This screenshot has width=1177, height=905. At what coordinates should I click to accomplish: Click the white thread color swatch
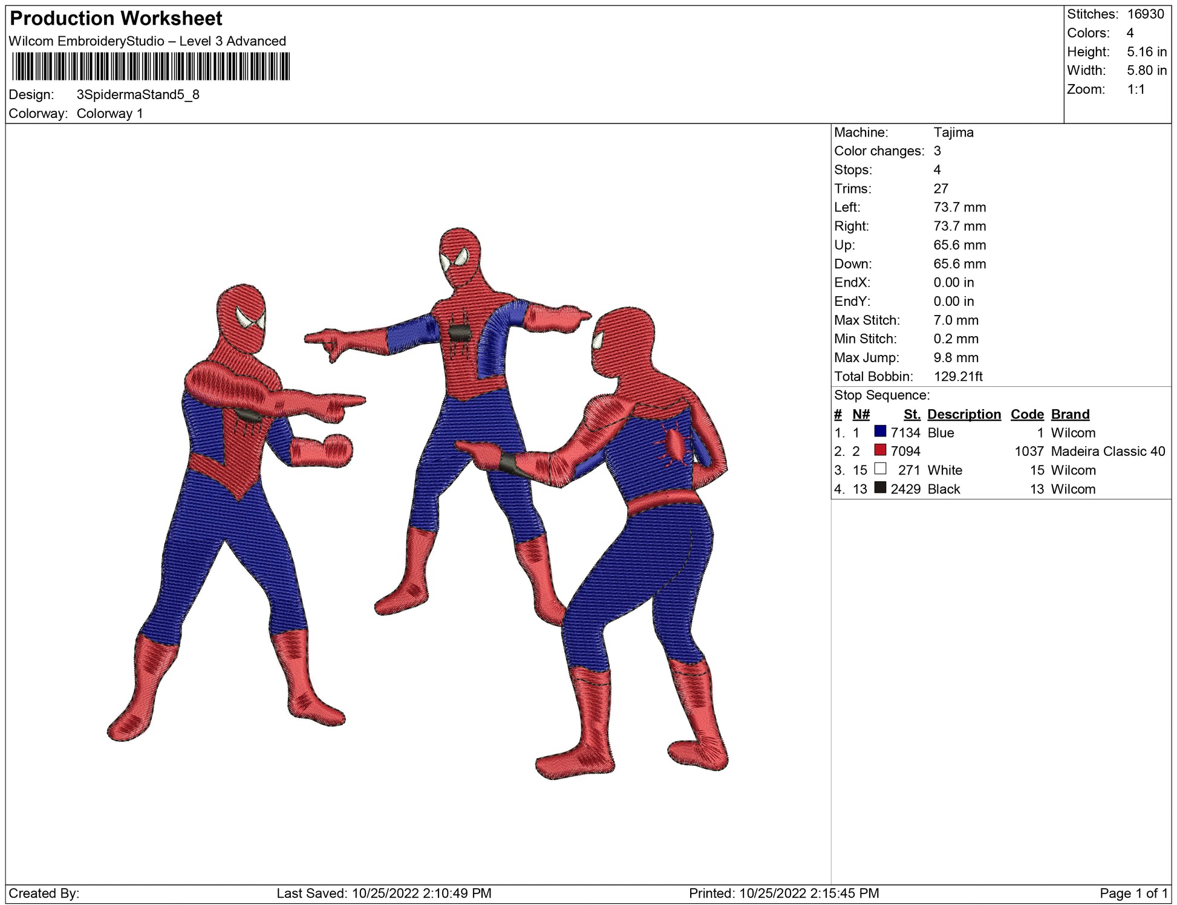click(x=880, y=469)
